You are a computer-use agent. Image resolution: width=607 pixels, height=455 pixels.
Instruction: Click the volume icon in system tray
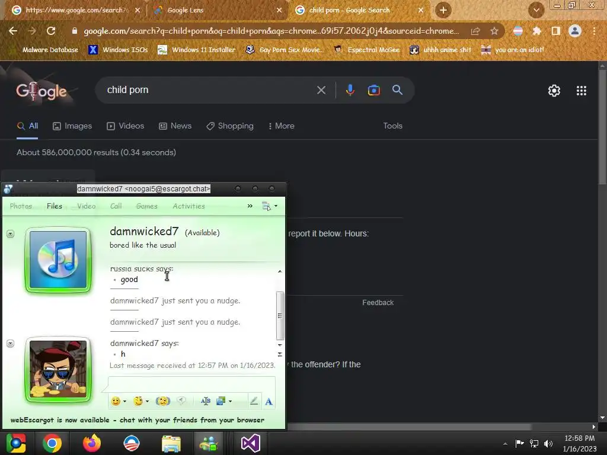[x=548, y=443]
